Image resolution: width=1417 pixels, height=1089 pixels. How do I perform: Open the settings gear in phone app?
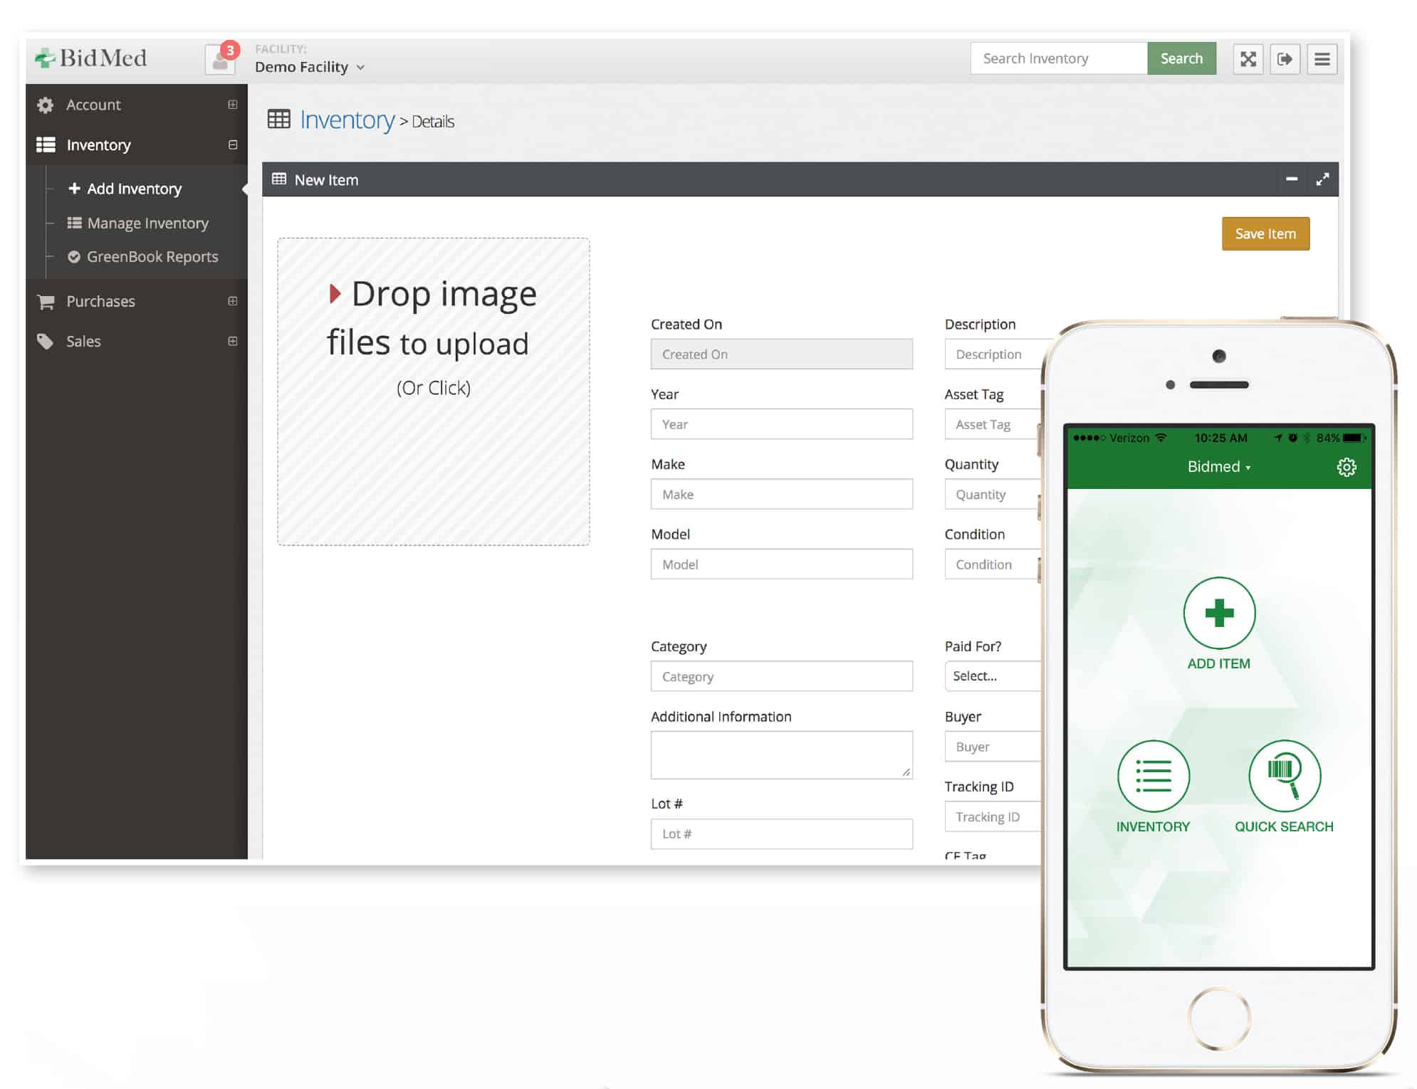(x=1346, y=467)
